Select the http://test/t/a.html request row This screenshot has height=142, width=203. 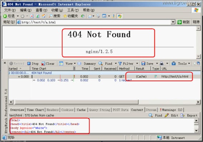105,77
